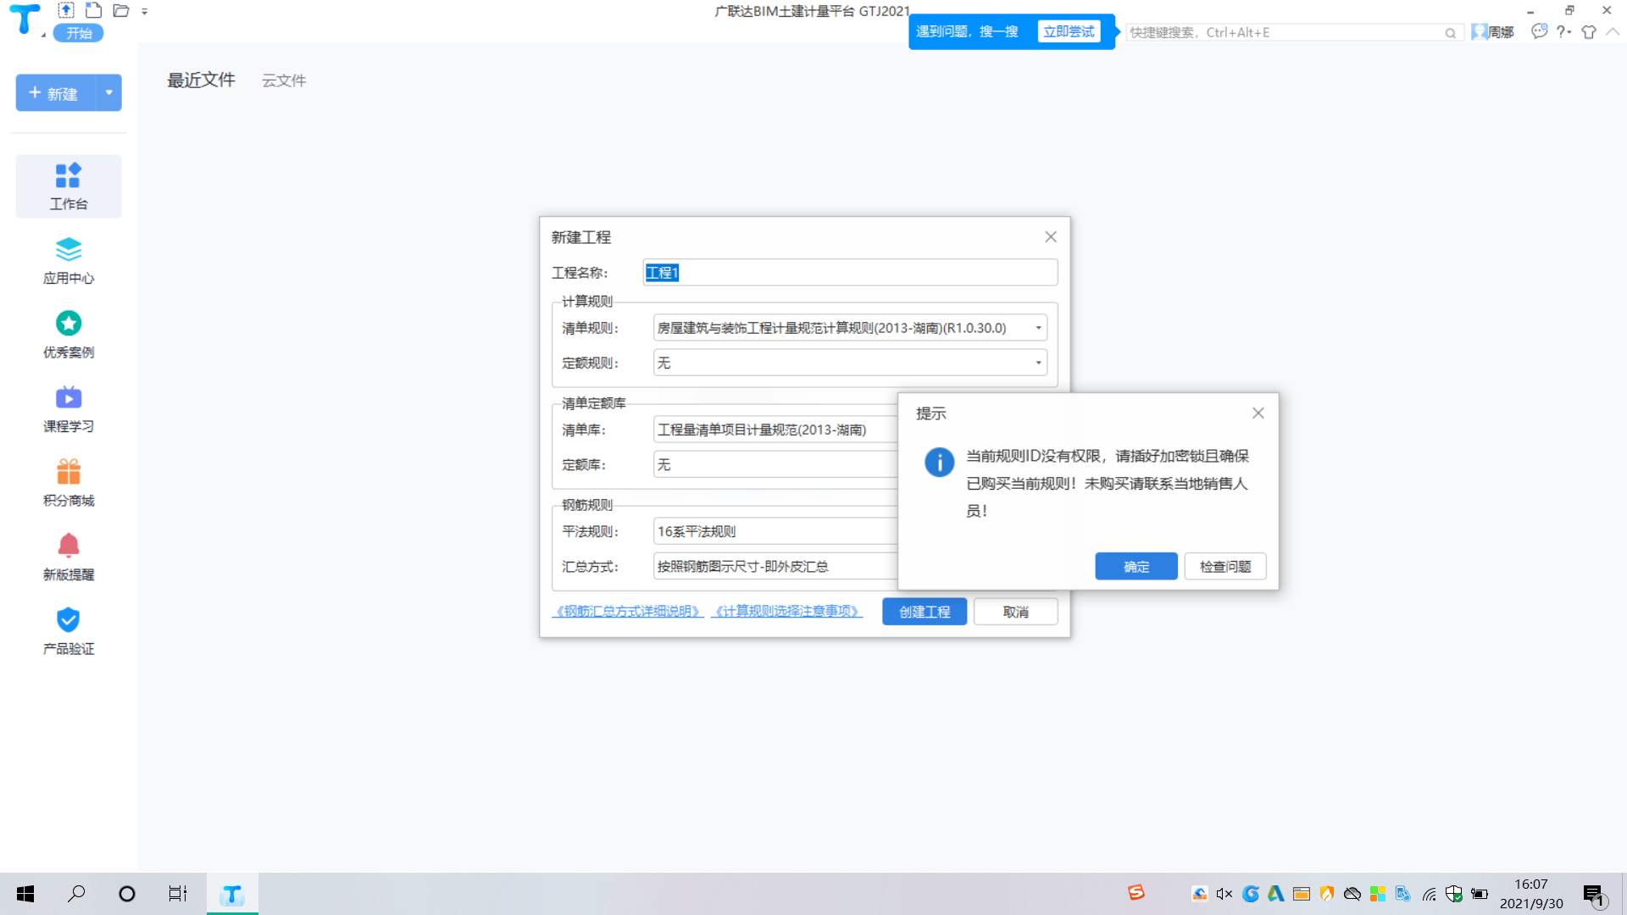Click the 工程名称 input field
Screen dimensions: 1627x915
pos(850,272)
